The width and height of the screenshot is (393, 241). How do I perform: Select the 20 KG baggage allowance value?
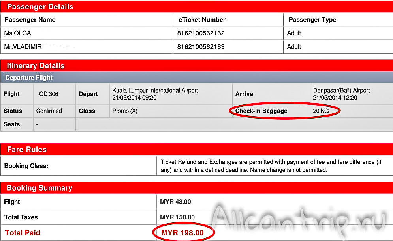pyautogui.click(x=321, y=111)
